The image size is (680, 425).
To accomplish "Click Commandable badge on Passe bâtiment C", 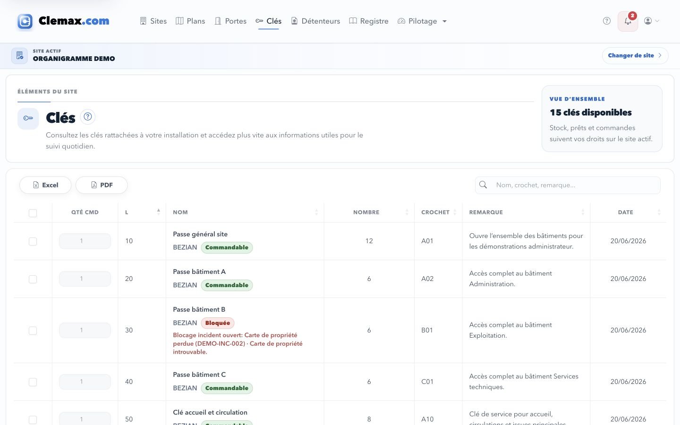I will coord(227,388).
